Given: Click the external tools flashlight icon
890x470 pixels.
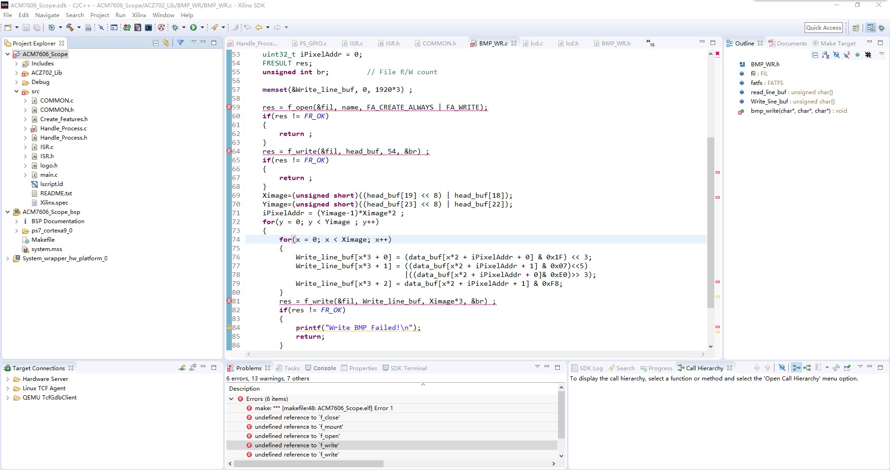Looking at the screenshot, I should tap(215, 28).
